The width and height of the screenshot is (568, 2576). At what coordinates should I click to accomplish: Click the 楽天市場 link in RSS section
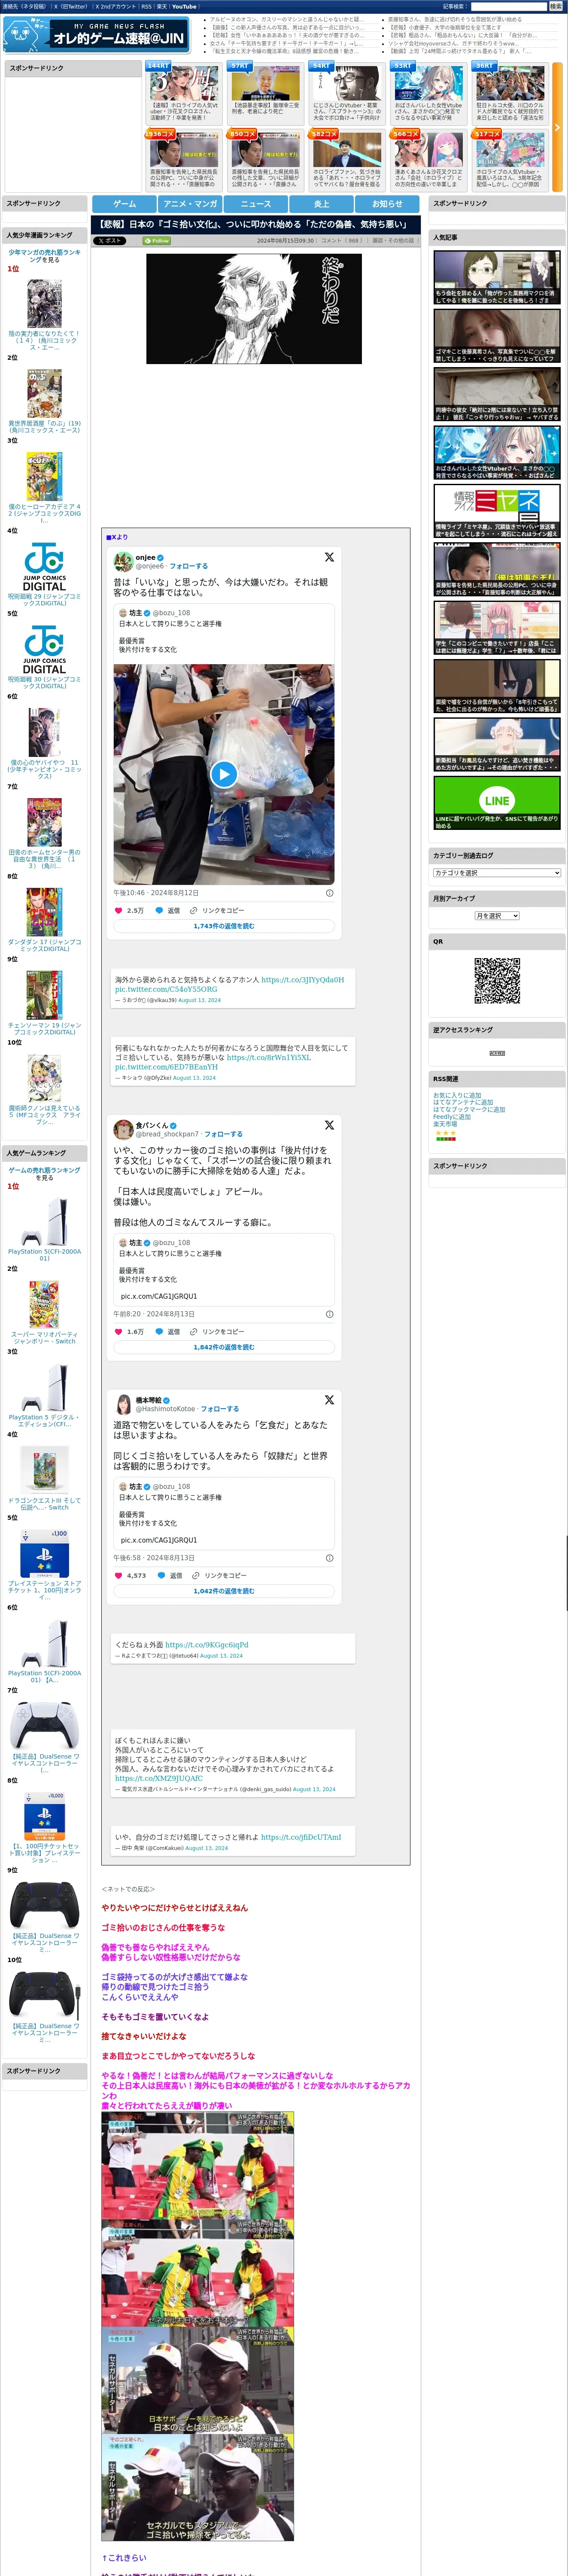pos(445,1124)
